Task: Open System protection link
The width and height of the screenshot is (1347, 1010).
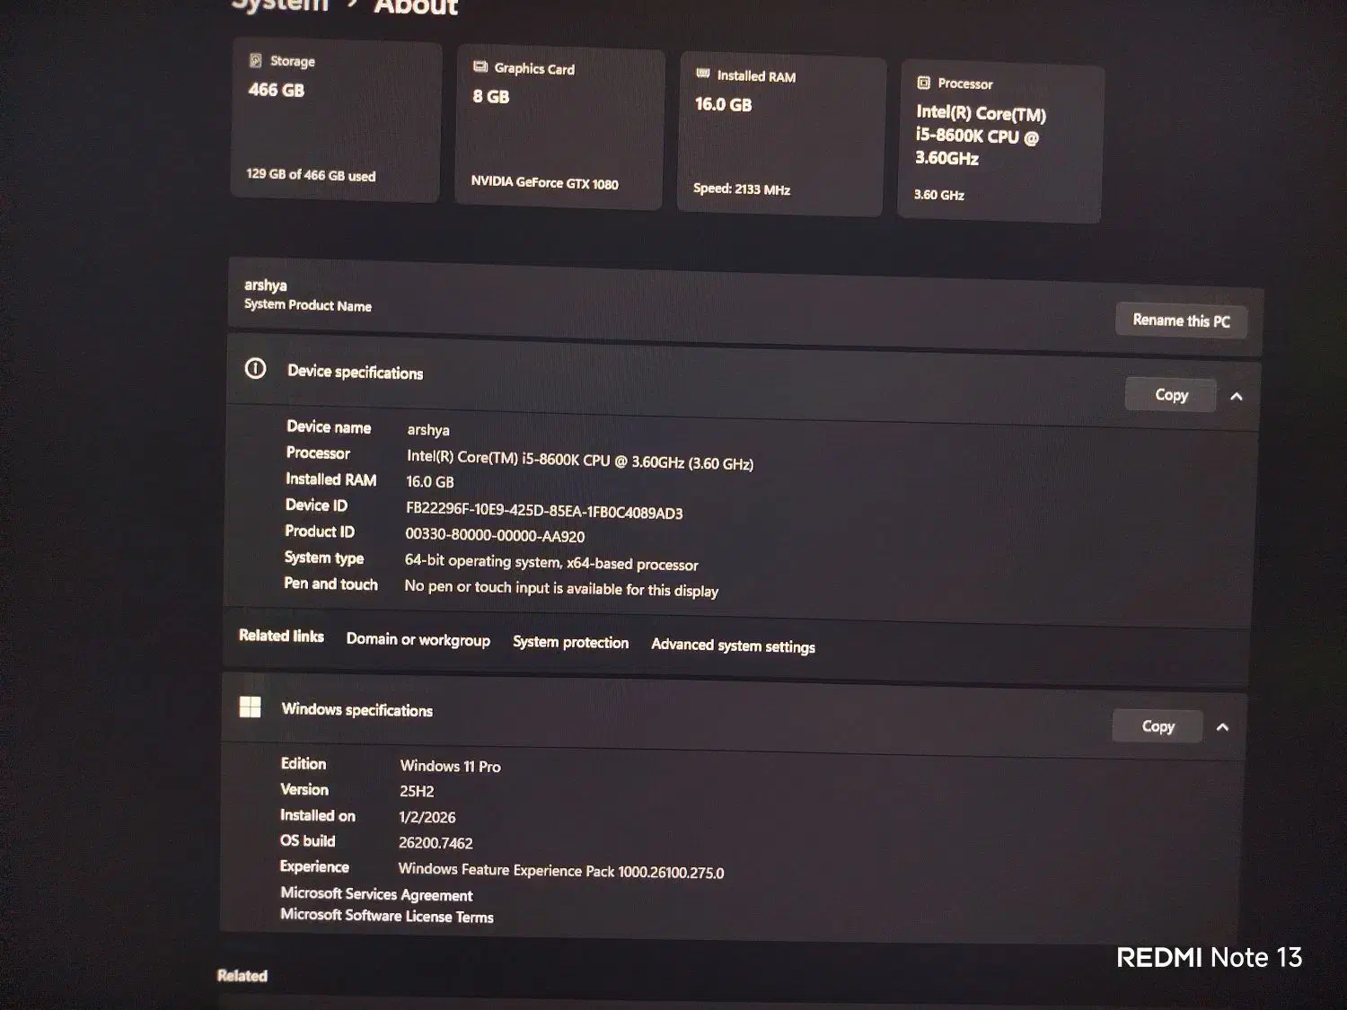Action: pos(570,643)
